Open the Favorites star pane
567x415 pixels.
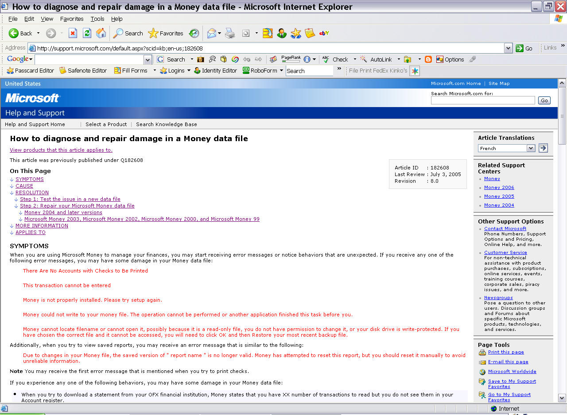166,33
